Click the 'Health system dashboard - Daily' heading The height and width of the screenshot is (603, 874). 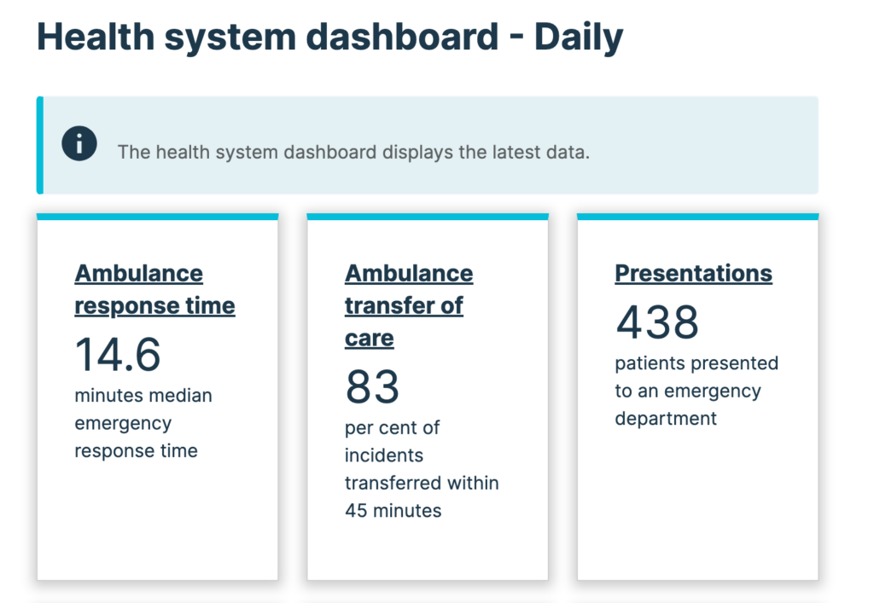[x=329, y=38]
